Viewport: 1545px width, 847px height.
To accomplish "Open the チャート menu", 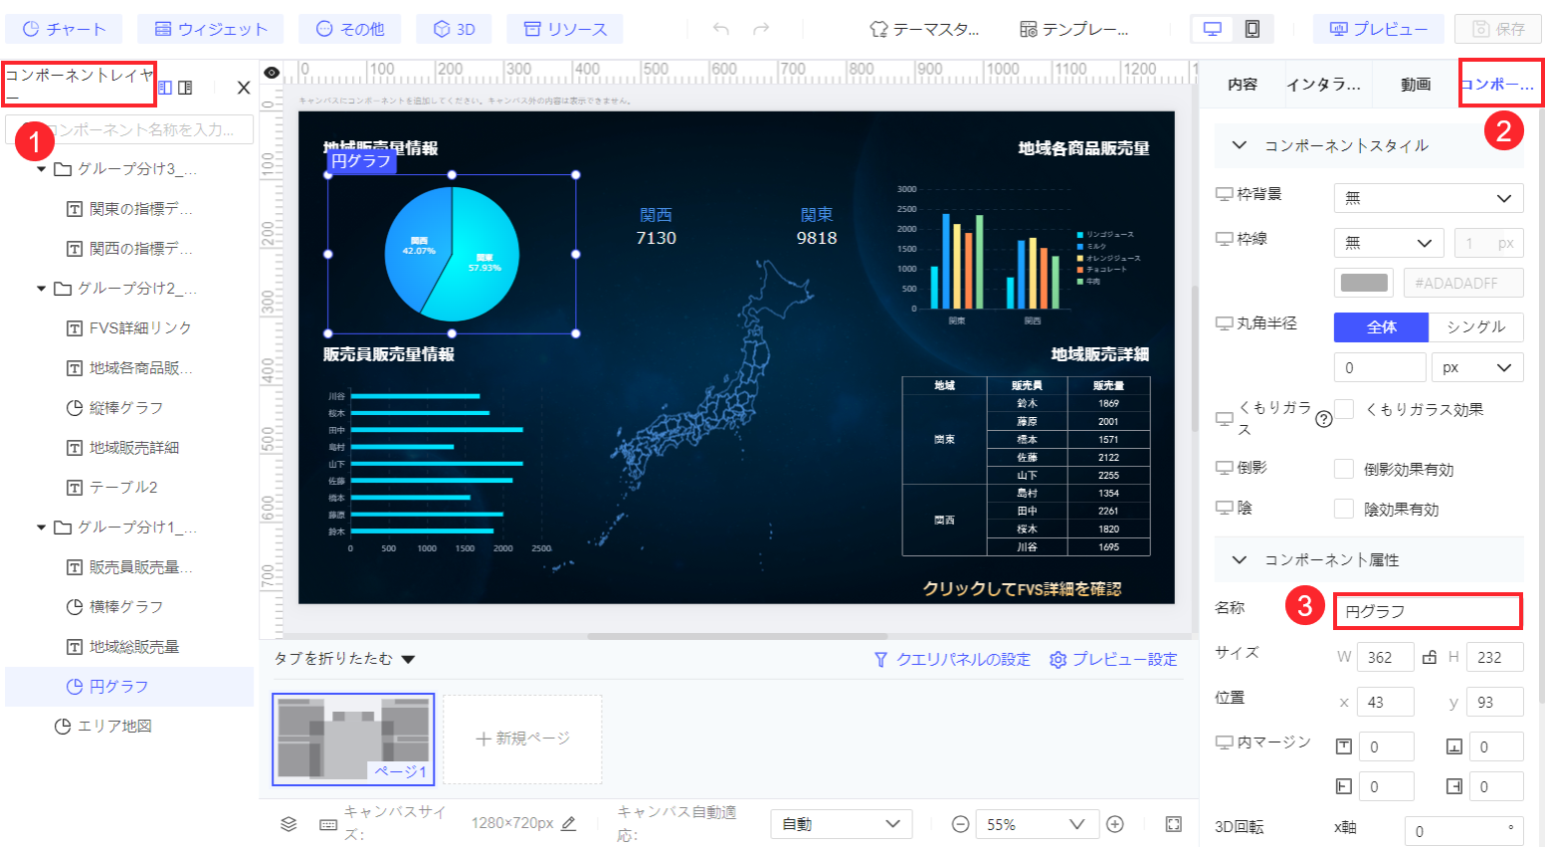I will tap(64, 29).
